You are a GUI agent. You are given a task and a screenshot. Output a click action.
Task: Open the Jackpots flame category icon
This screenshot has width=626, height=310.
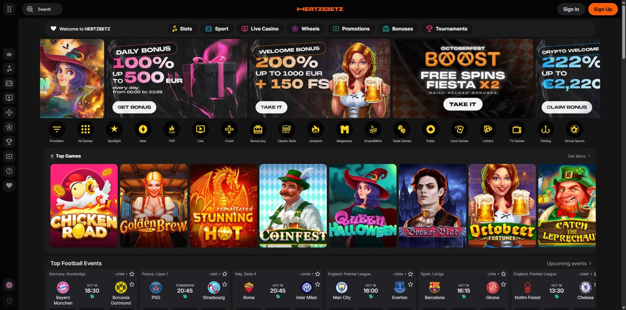[x=316, y=129]
